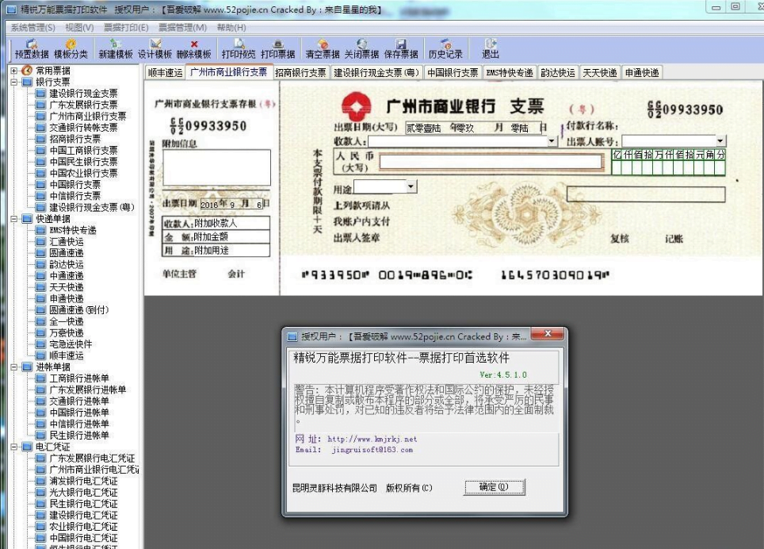
Task: Click the 附加信息 text box
Action: [x=216, y=167]
